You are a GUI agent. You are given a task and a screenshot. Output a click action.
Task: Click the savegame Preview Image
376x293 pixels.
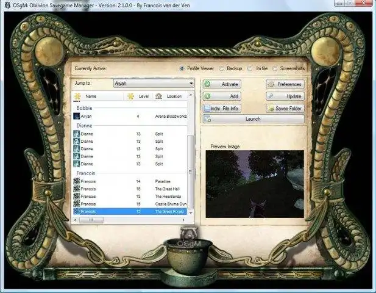[x=255, y=184]
